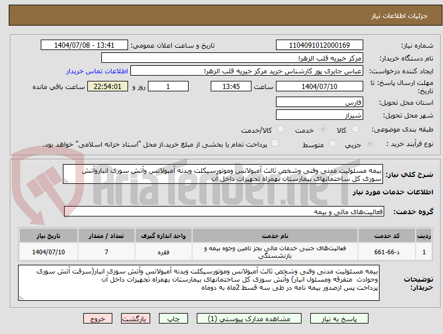
Task: Click the تاریخ نیاز column header
Action: (48, 236)
